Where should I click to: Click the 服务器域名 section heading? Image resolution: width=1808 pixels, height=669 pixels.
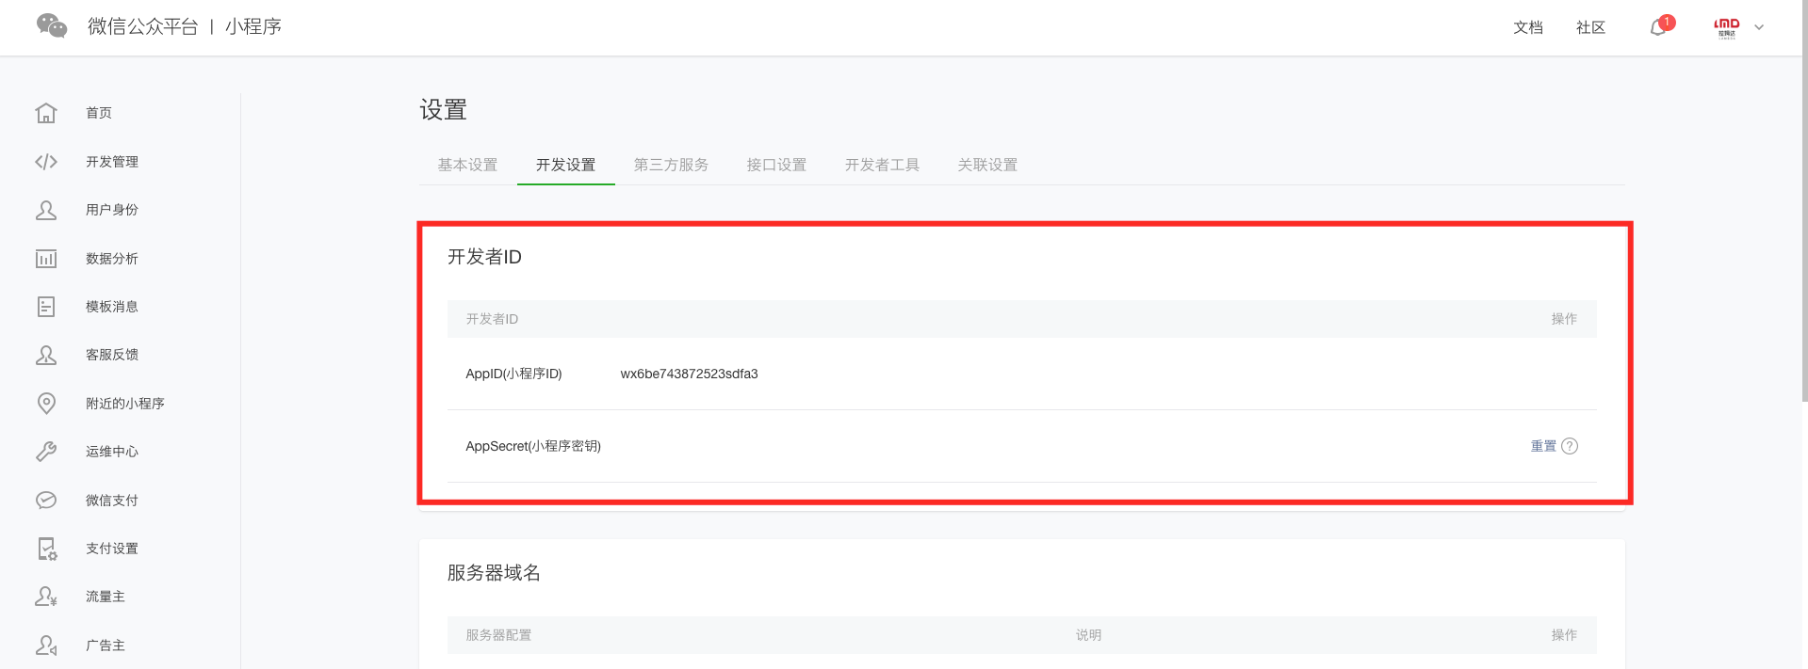[x=494, y=573]
